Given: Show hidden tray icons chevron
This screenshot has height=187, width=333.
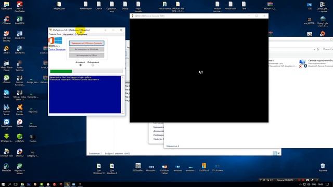Looking at the screenshot, I should tap(300, 184).
